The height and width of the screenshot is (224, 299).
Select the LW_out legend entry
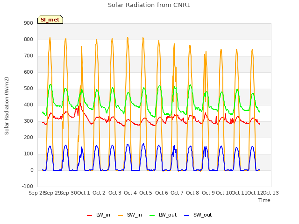click(x=163, y=215)
